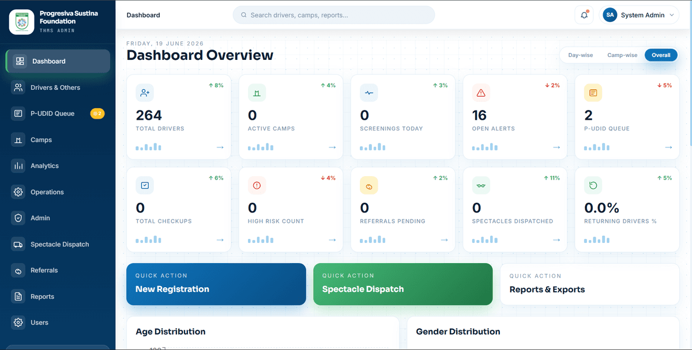Screen dimensions: 692x350
Task: Click the Spectacles Dispatched glasses icon
Action: click(481, 185)
